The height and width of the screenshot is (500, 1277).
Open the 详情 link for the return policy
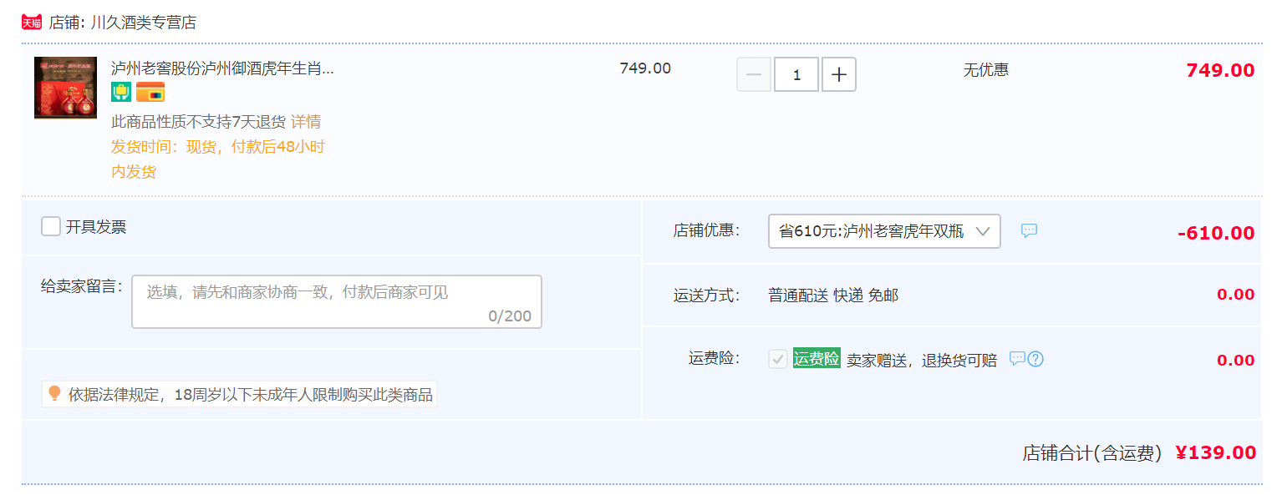coord(306,122)
